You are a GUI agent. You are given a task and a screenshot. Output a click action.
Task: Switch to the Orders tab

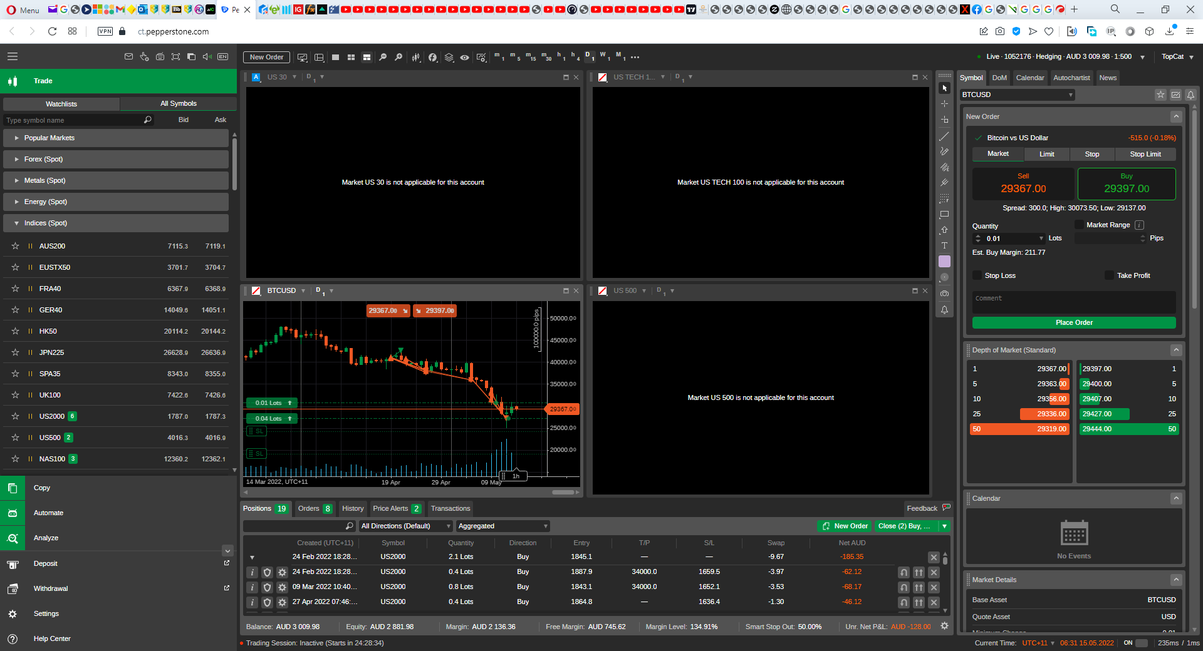(x=315, y=508)
